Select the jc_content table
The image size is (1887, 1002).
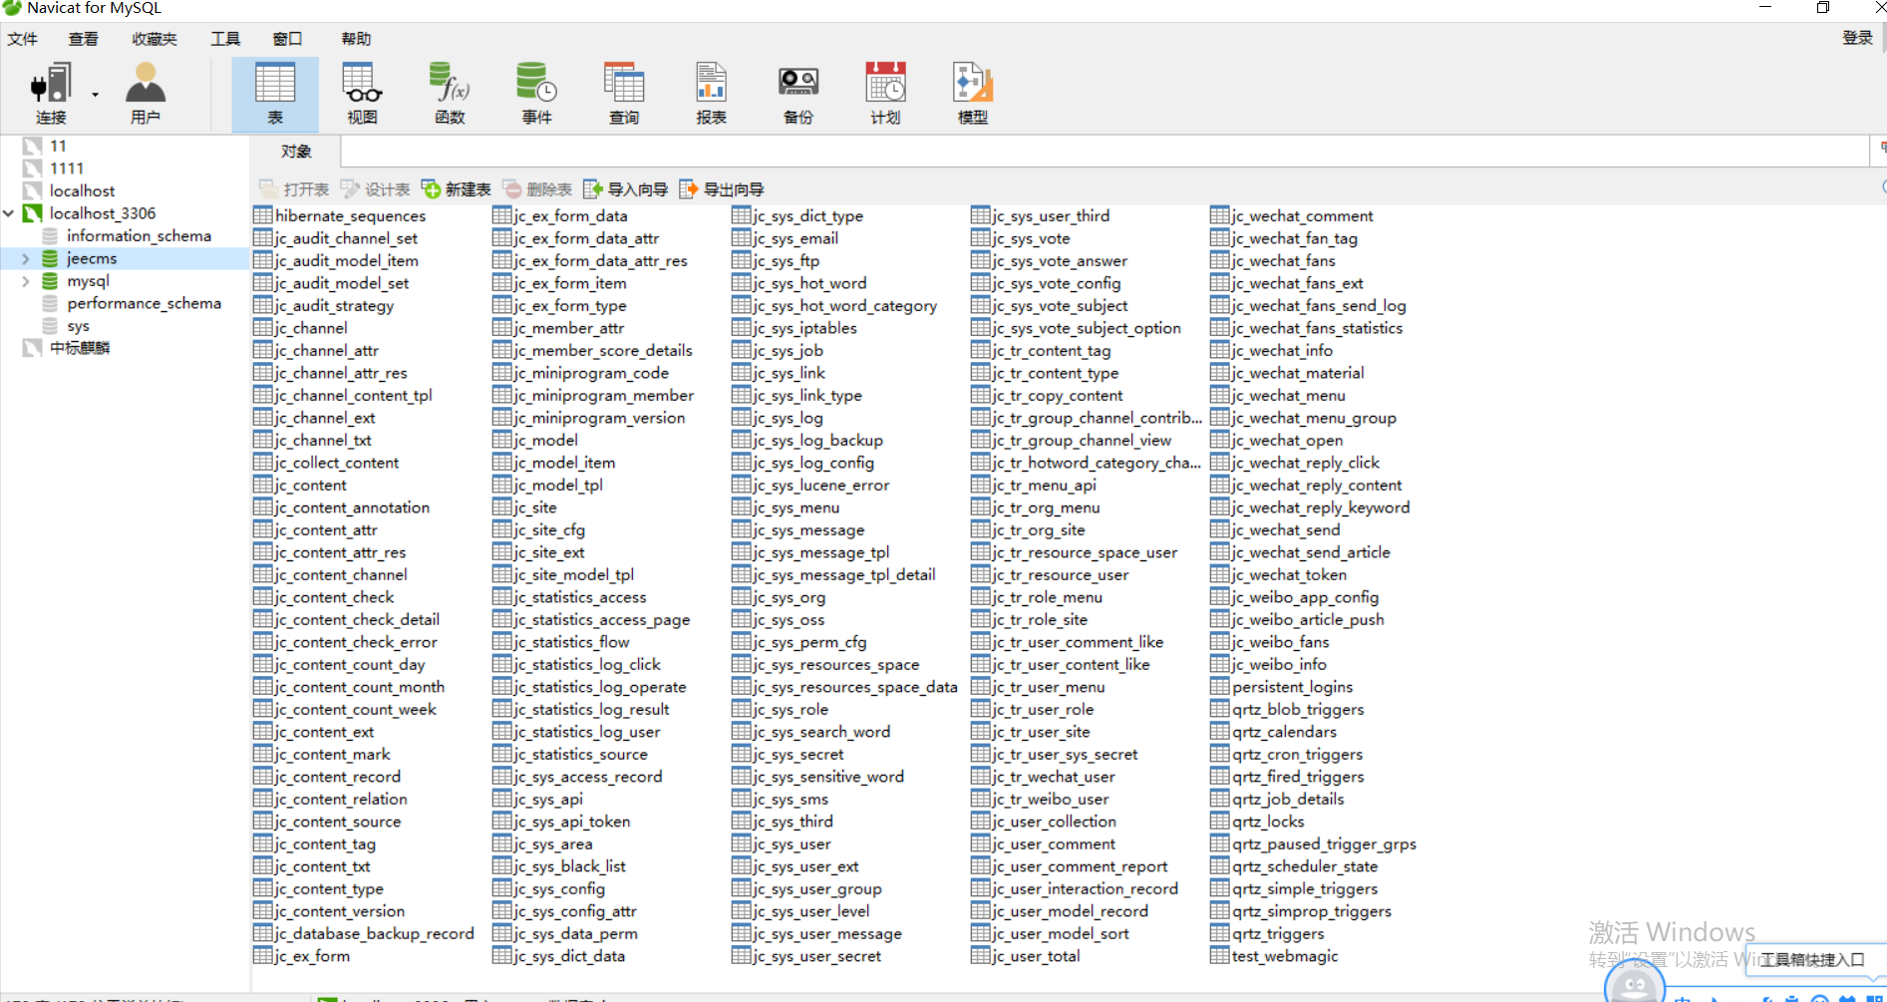311,485
